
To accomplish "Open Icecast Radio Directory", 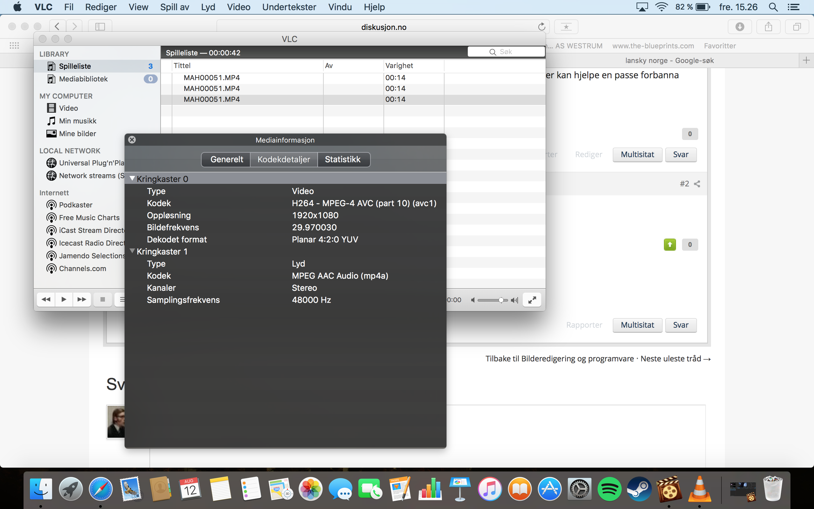I will 86,243.
